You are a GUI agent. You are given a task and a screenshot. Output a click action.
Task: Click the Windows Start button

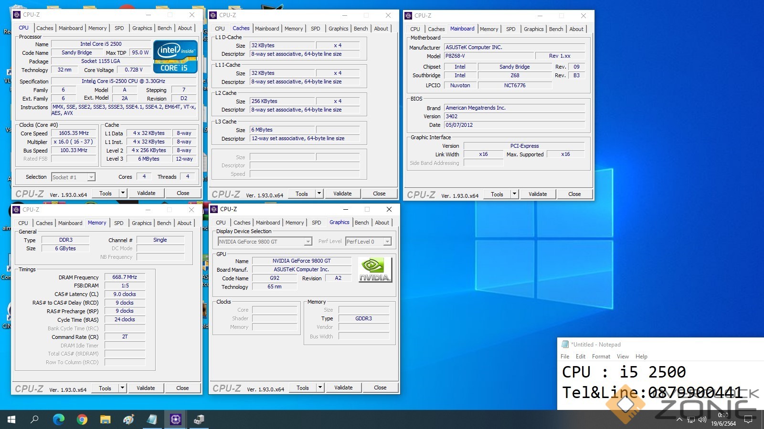11,419
